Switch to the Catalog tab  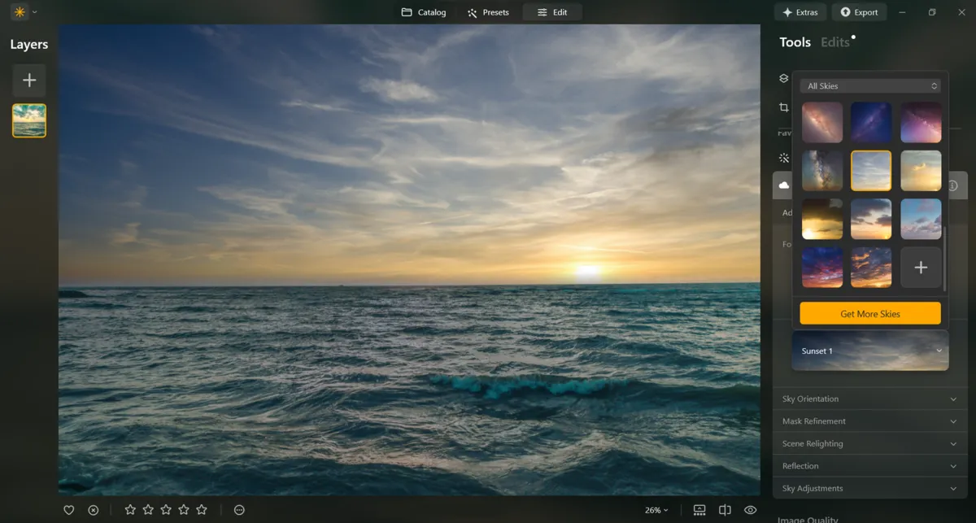(424, 12)
